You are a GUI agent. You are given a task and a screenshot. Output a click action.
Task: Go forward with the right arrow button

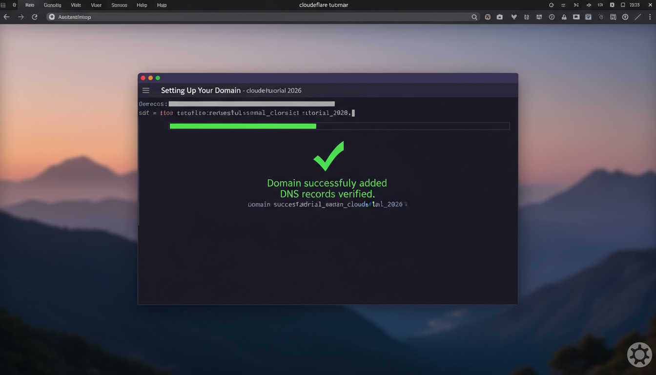point(20,17)
